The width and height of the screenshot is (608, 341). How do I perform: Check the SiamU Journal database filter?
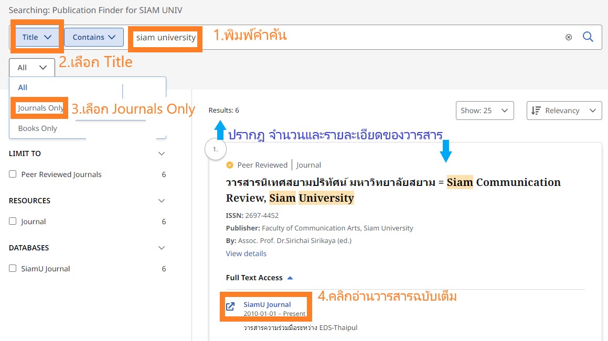coord(13,269)
